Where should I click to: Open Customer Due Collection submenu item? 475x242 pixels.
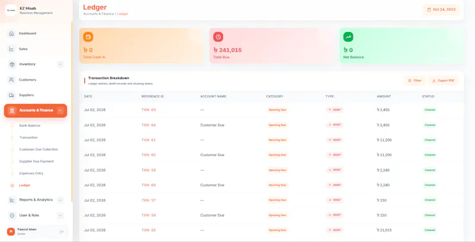39,149
